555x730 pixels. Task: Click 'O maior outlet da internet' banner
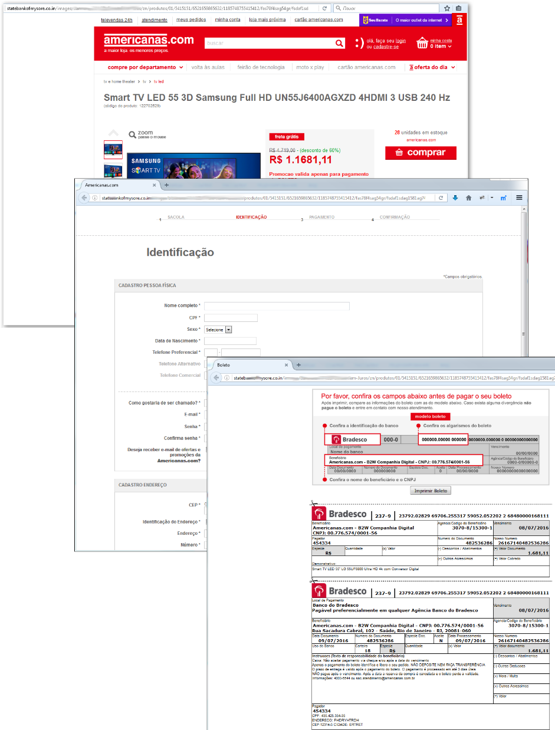point(422,20)
